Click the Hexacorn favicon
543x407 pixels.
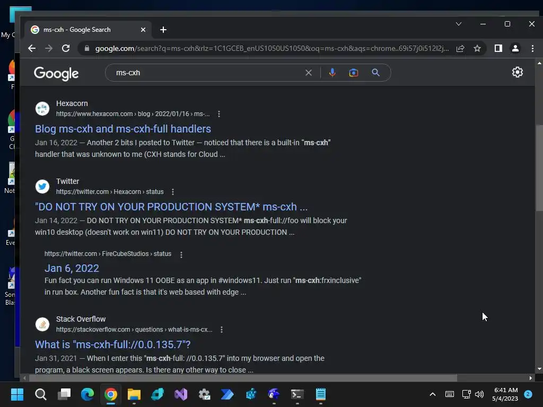[42, 108]
